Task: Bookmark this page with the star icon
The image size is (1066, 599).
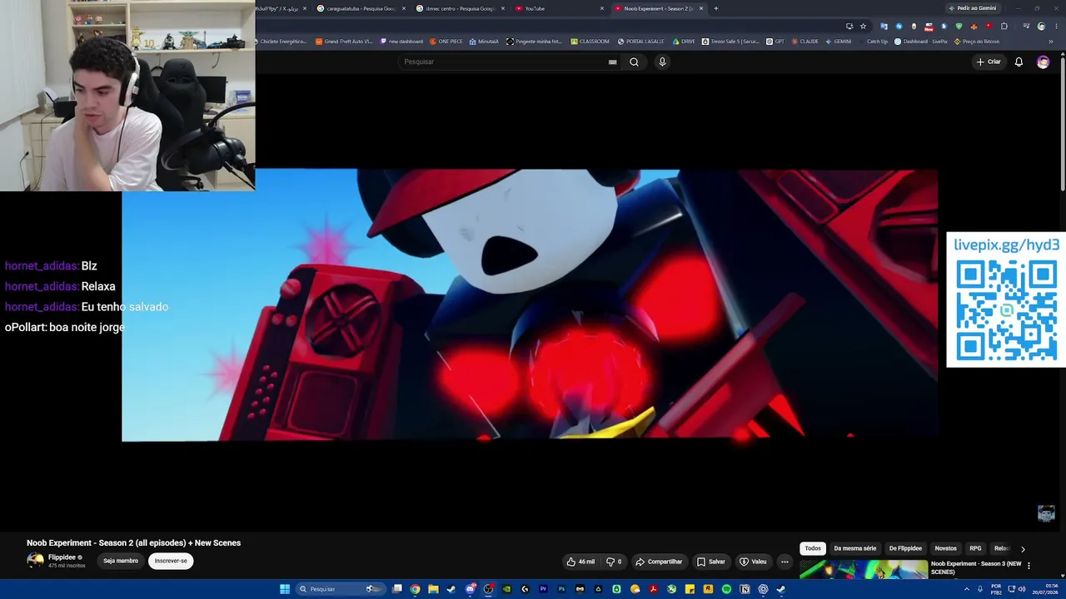Action: [x=863, y=26]
